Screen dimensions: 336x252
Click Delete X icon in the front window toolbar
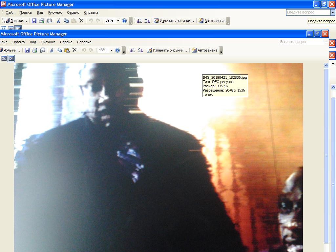coord(74,50)
